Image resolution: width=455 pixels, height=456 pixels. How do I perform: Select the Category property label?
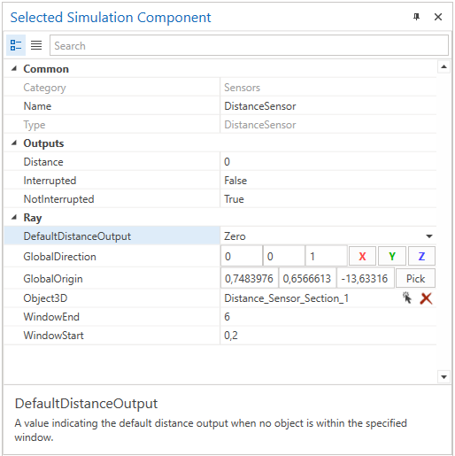point(44,88)
